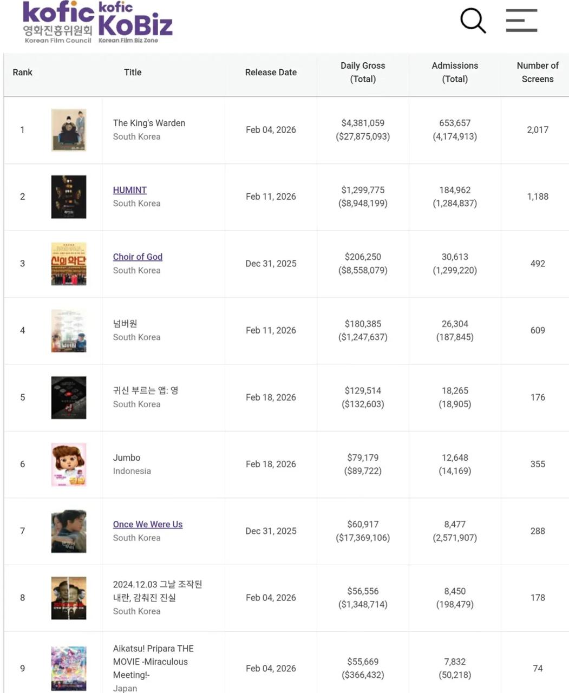Viewport: 569px width, 693px height.
Task: Click the Daily Gross (Total) header
Action: tap(363, 72)
